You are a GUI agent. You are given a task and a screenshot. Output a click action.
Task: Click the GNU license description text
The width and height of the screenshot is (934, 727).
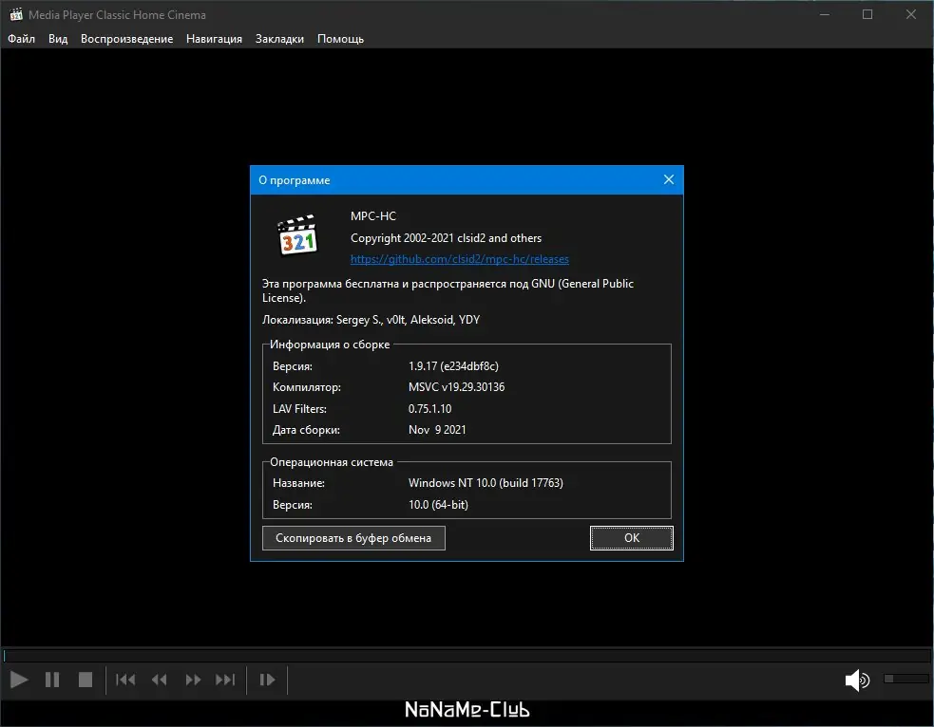point(448,290)
